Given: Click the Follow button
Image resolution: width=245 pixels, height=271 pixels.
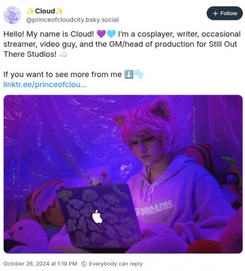Looking at the screenshot, I should [x=224, y=13].
